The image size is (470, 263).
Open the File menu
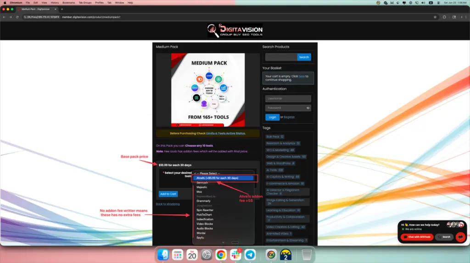(28, 3)
